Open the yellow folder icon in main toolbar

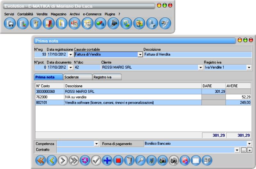coord(62,24)
